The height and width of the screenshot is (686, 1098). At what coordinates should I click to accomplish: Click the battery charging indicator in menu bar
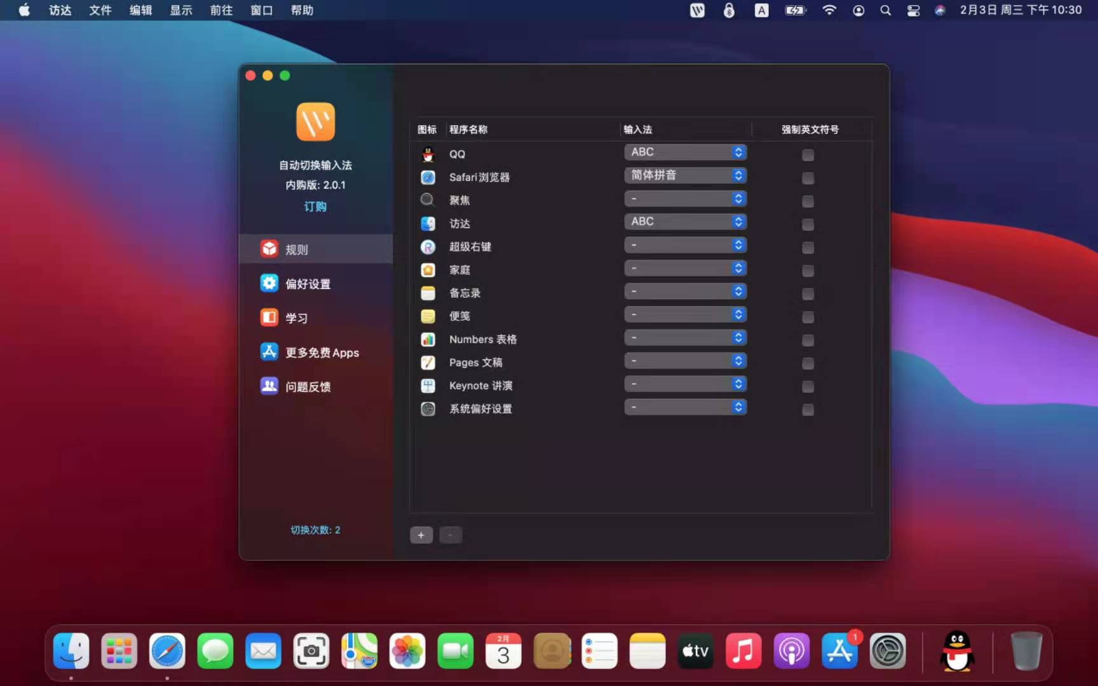(x=794, y=10)
